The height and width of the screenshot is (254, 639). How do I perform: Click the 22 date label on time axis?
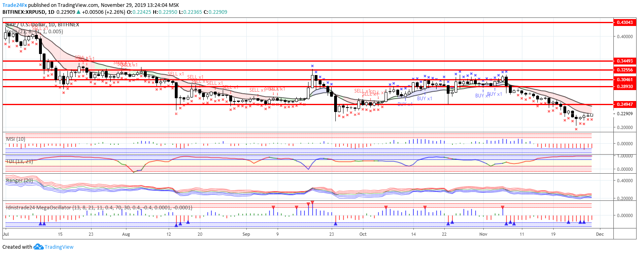pyautogui.click(x=444, y=234)
